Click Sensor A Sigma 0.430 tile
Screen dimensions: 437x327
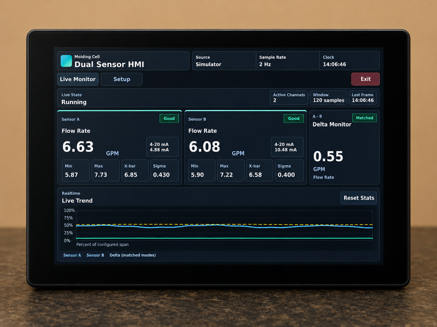(x=164, y=170)
